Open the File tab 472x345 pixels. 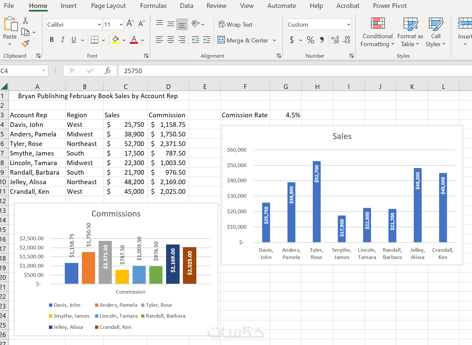pyautogui.click(x=9, y=6)
